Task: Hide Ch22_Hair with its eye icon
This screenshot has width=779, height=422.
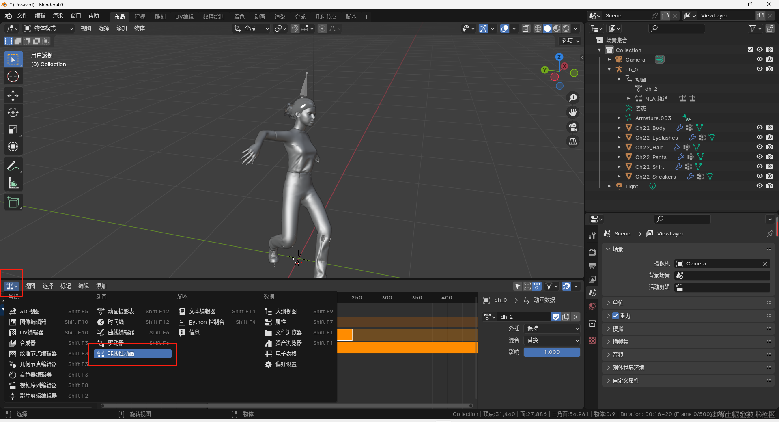Action: point(760,147)
